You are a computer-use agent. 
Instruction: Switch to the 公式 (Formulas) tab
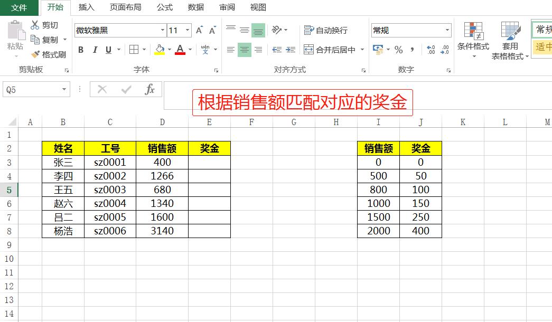pos(165,7)
